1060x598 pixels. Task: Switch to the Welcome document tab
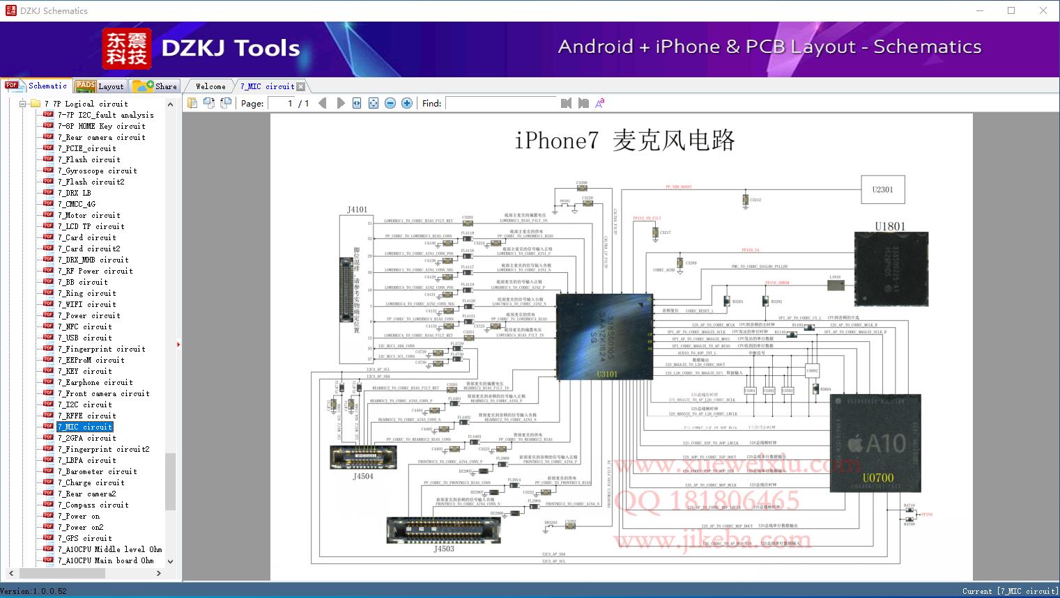coord(210,86)
